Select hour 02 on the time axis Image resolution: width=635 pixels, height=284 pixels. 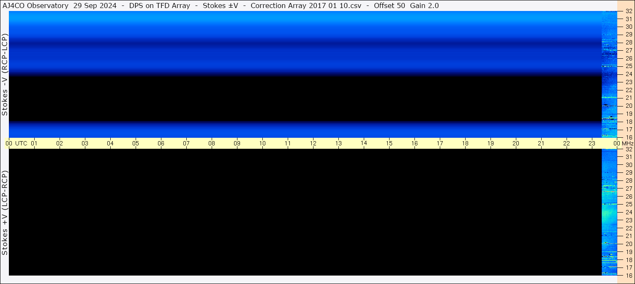pyautogui.click(x=60, y=143)
